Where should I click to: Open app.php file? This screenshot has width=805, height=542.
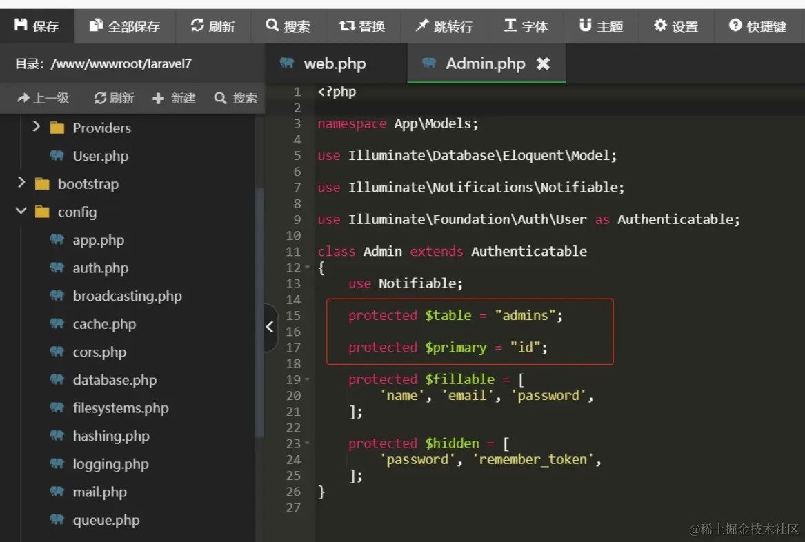99,240
